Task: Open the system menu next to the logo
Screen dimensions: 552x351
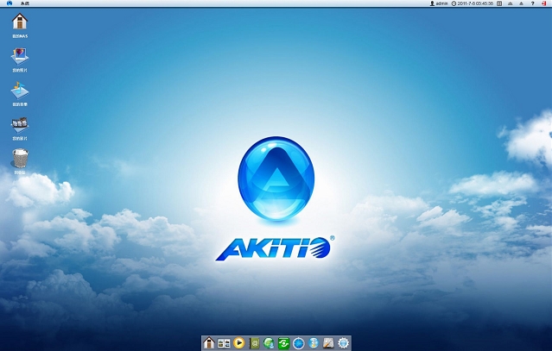Action: pos(25,3)
